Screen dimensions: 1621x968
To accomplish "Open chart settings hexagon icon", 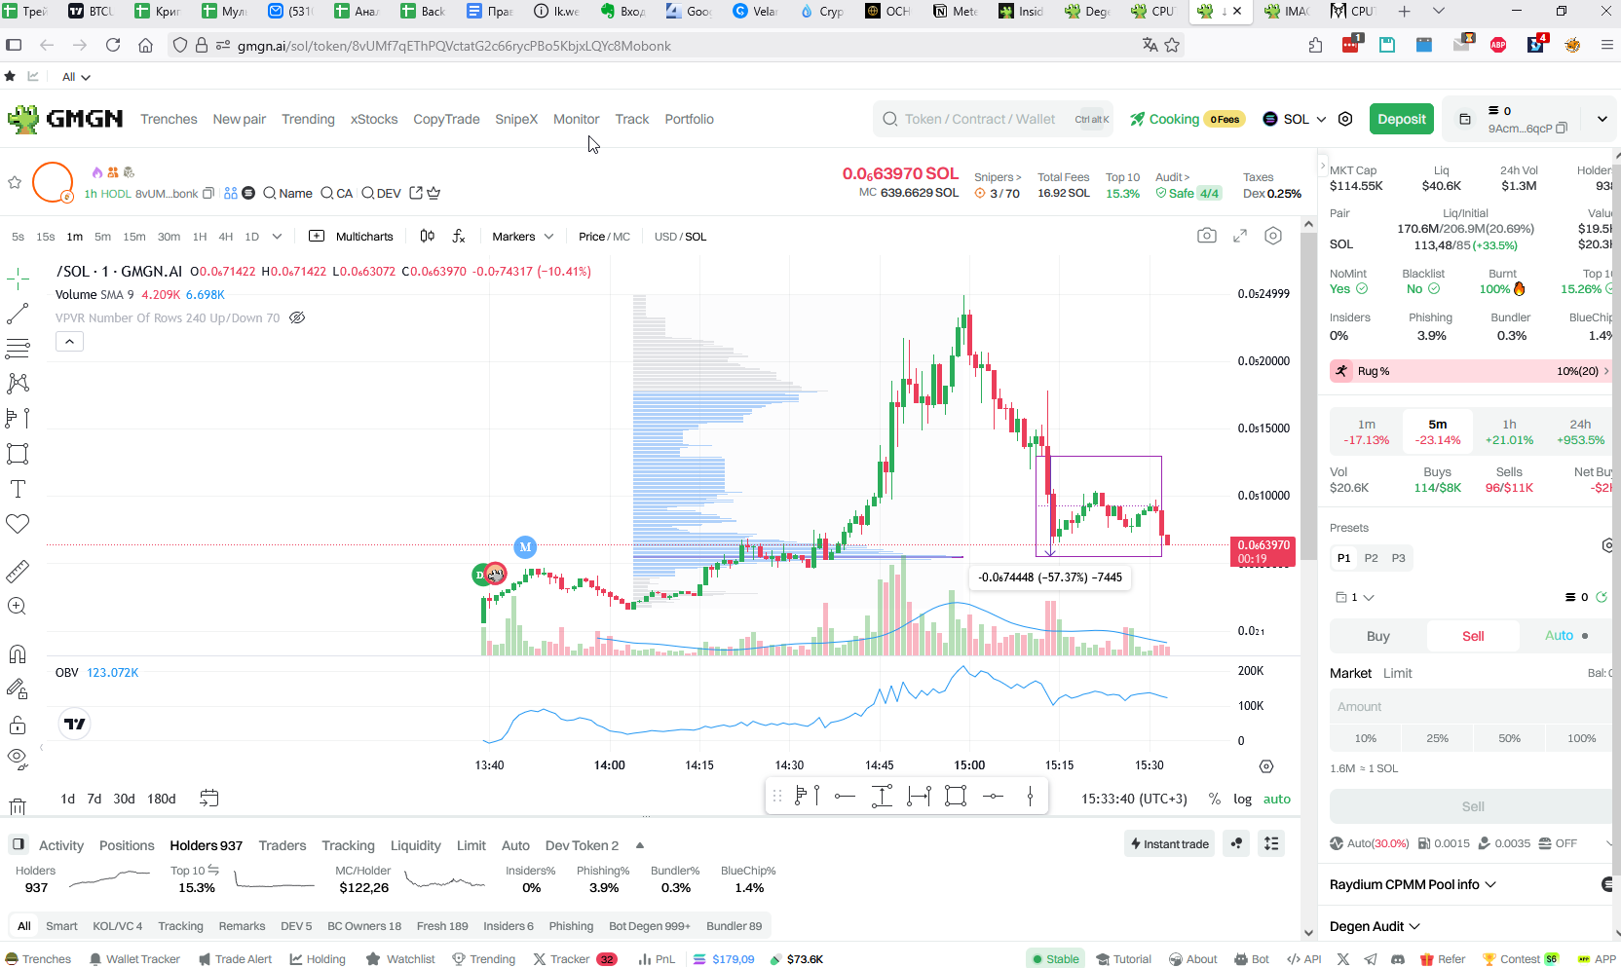I will pos(1273,236).
